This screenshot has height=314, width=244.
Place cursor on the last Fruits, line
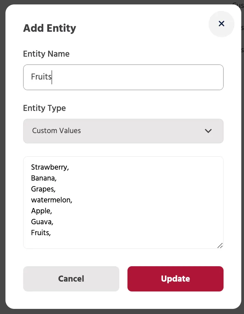41,233
